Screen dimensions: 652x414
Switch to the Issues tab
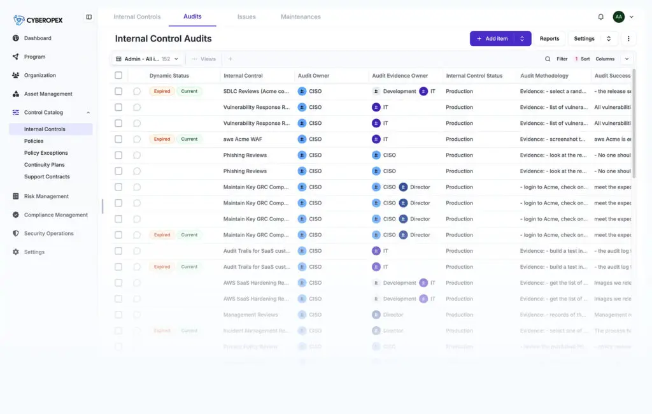(246, 17)
